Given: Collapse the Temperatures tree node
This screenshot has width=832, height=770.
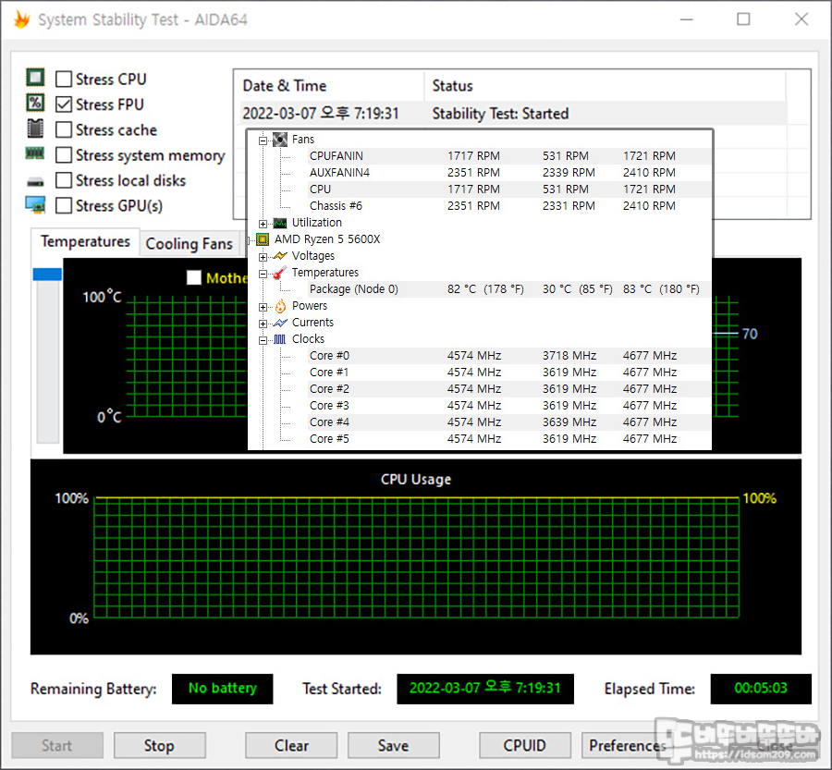Looking at the screenshot, I should point(263,274).
